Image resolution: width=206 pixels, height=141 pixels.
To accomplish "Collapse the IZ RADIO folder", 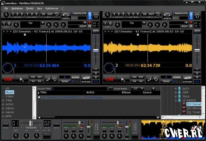I will 176,101.
